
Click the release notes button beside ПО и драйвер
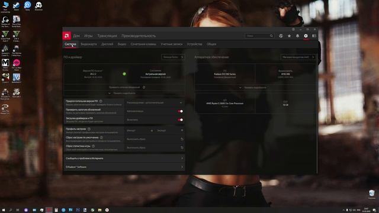pos(173,57)
